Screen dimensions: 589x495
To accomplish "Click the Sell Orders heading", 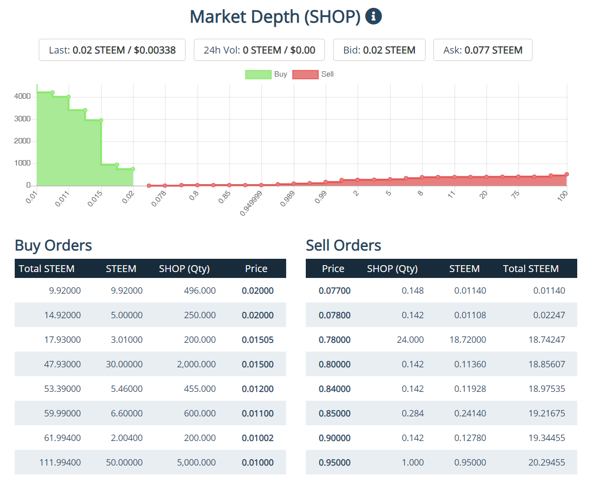I will (x=344, y=245).
